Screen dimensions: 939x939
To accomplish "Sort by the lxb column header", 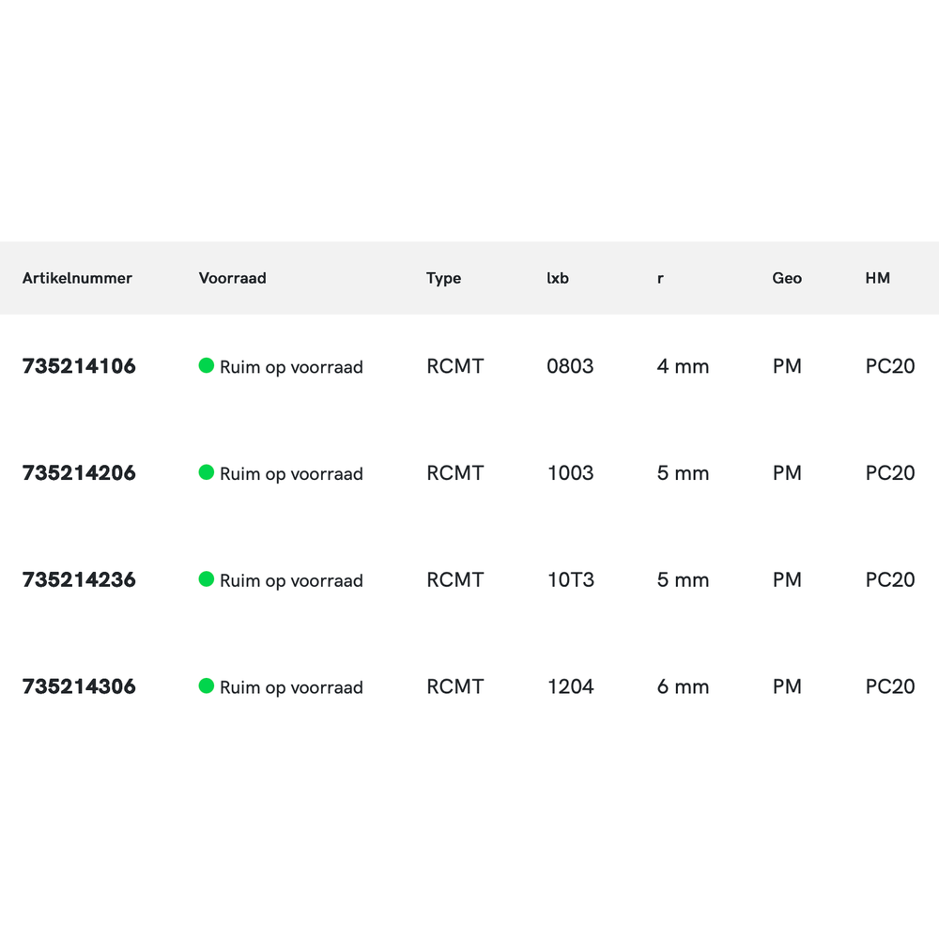I will tap(558, 278).
